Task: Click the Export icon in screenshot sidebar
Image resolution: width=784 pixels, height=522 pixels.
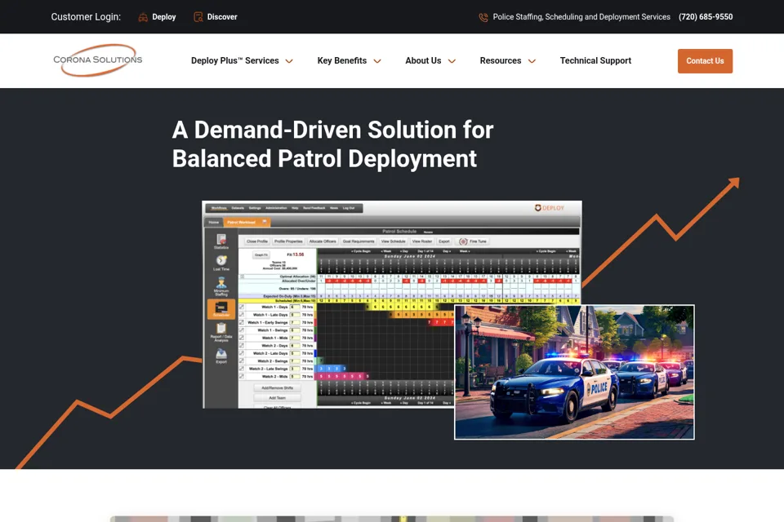Action: (x=221, y=355)
